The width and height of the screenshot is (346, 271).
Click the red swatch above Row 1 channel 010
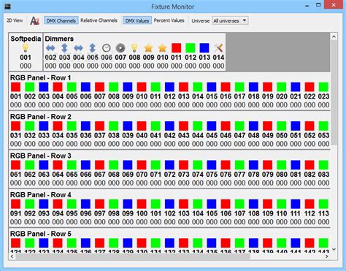(x=142, y=87)
